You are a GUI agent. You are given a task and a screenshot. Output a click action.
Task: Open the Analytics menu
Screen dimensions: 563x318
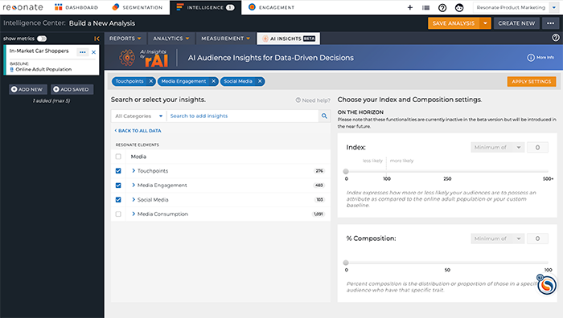[x=171, y=39]
